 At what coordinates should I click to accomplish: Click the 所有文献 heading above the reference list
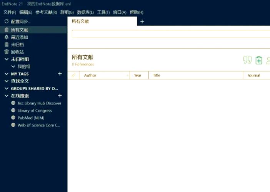[83, 57]
